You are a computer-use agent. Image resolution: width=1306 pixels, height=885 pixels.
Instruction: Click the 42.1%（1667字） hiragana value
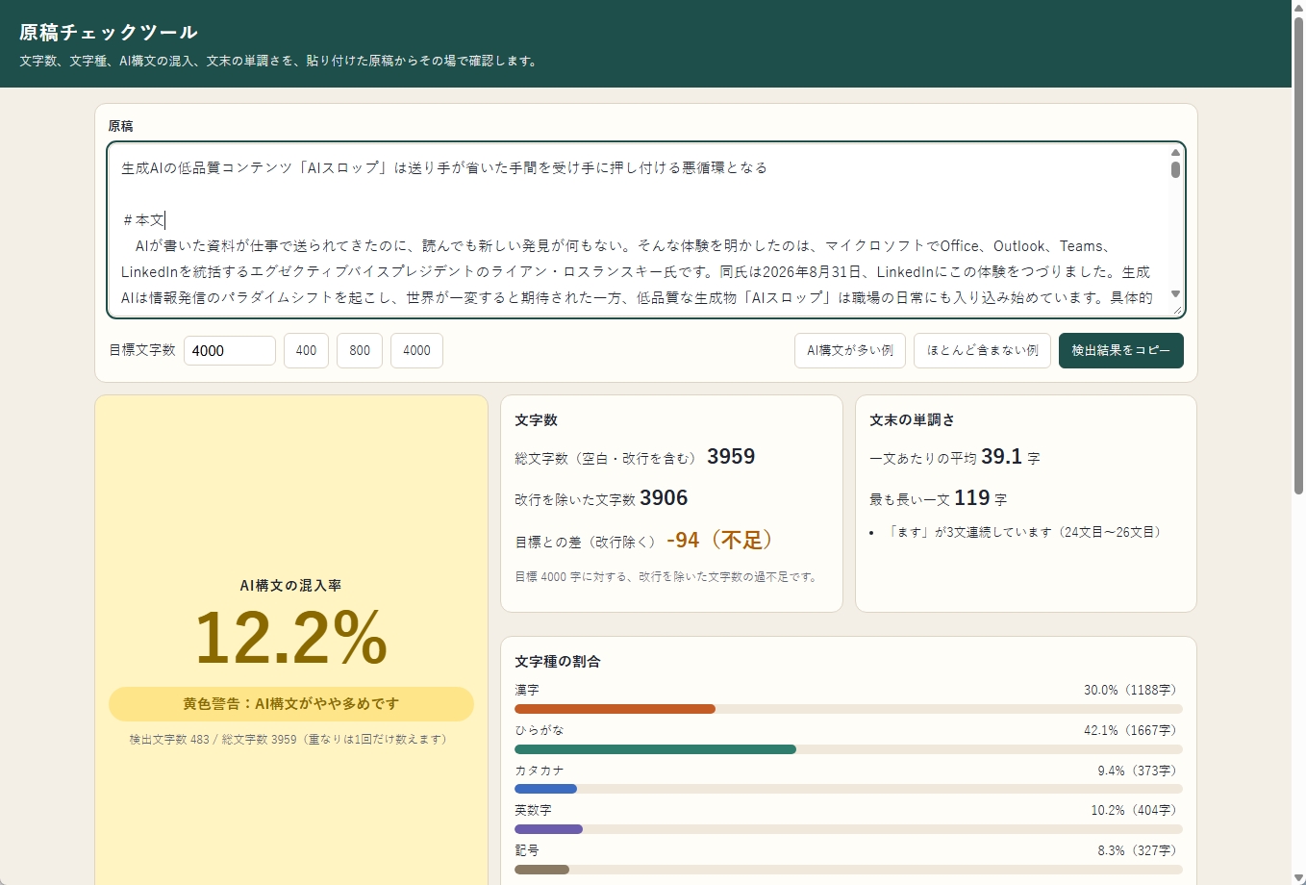tap(1133, 730)
